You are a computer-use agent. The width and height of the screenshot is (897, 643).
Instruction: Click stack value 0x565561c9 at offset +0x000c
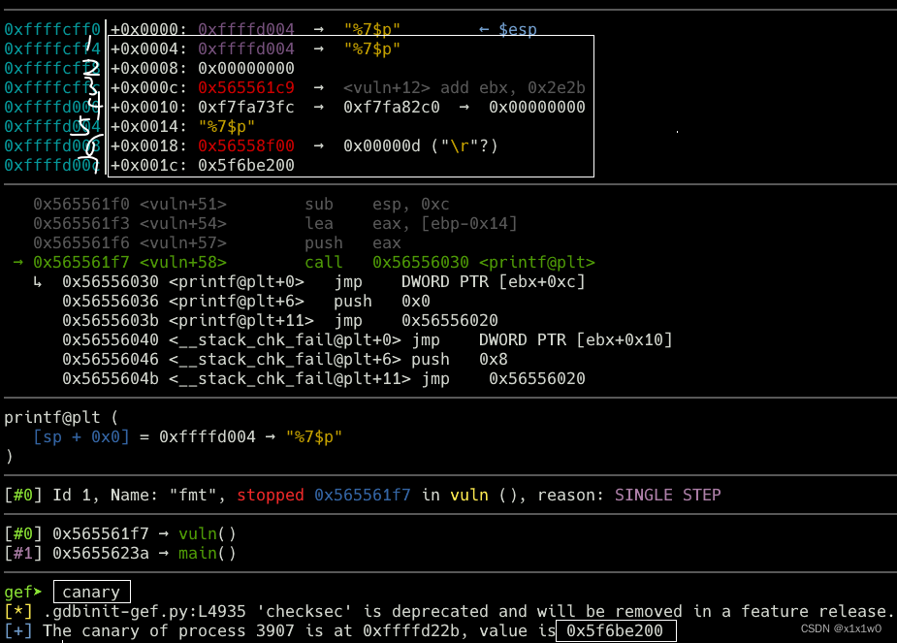coord(246,87)
